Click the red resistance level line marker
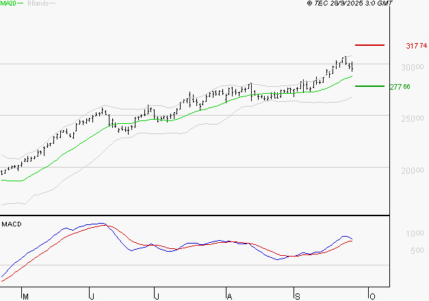The height and width of the screenshot is (301, 429). 369,45
